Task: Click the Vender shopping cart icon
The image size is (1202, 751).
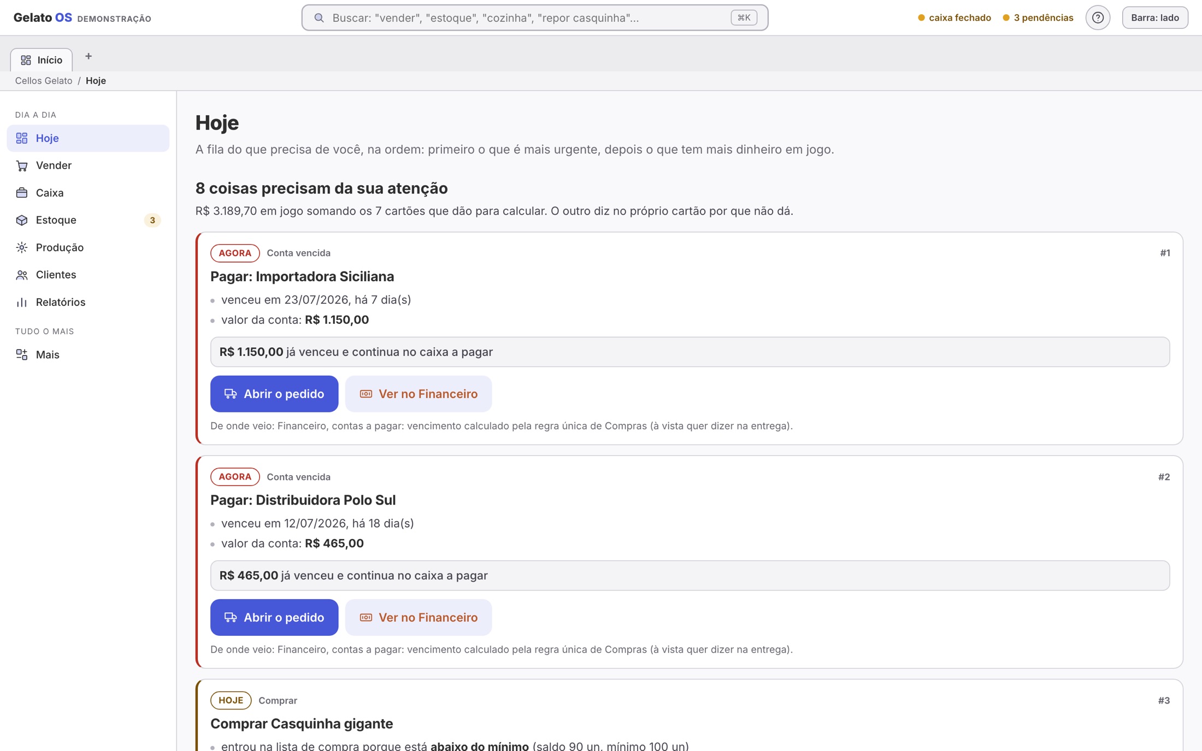Action: [22, 165]
